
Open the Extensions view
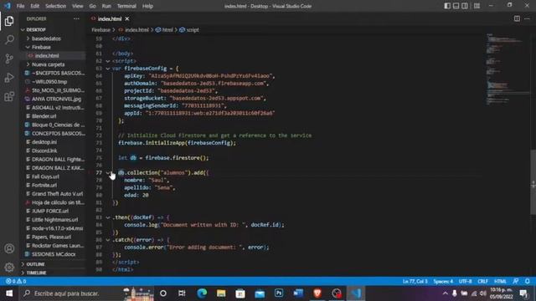9,97
